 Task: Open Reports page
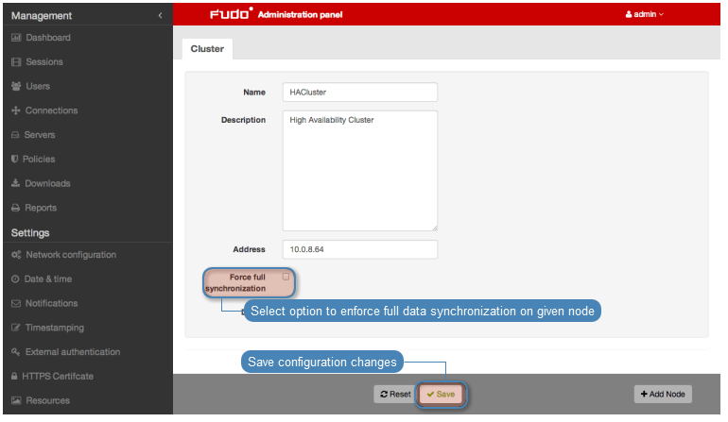41,208
